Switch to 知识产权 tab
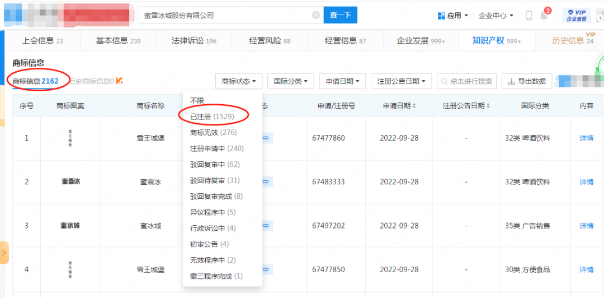Image resolution: width=604 pixels, height=298 pixels. point(497,41)
